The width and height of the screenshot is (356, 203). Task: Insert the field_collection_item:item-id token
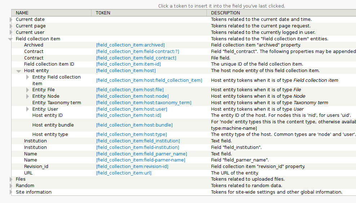click(x=128, y=64)
